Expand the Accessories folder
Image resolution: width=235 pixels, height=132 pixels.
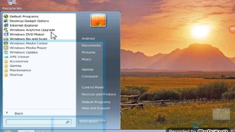[x=19, y=61]
